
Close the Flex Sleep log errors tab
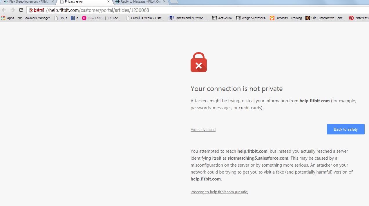tap(53, 2)
